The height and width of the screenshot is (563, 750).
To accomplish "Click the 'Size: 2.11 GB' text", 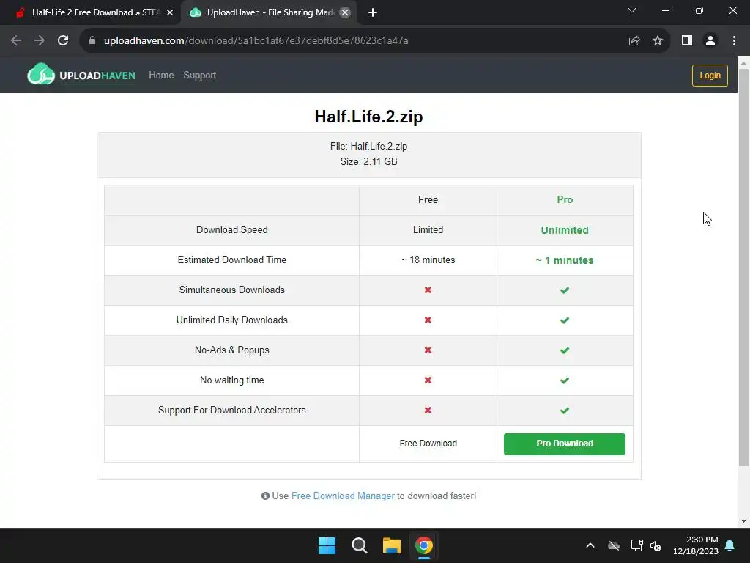I will tap(369, 162).
